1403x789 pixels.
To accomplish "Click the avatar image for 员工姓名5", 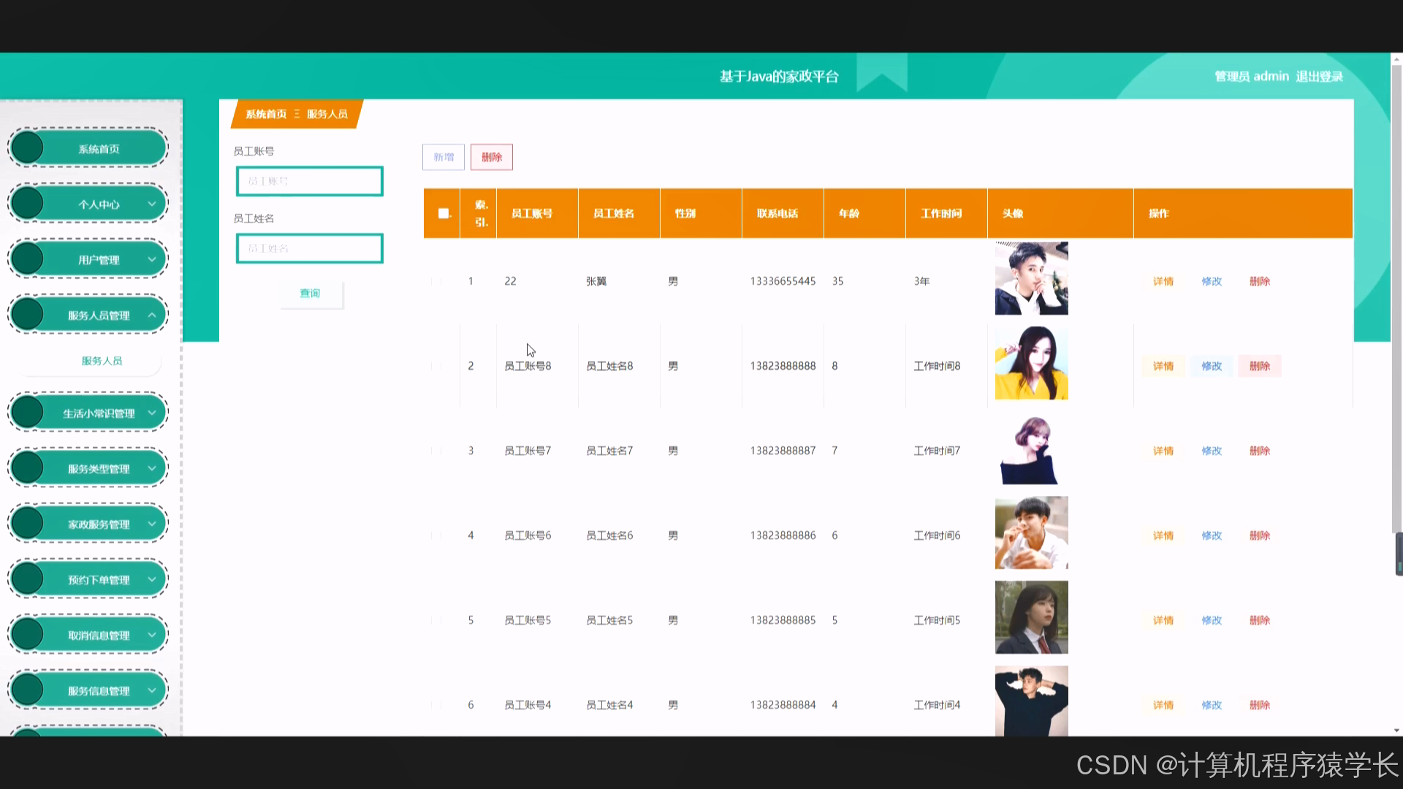I will [1031, 617].
